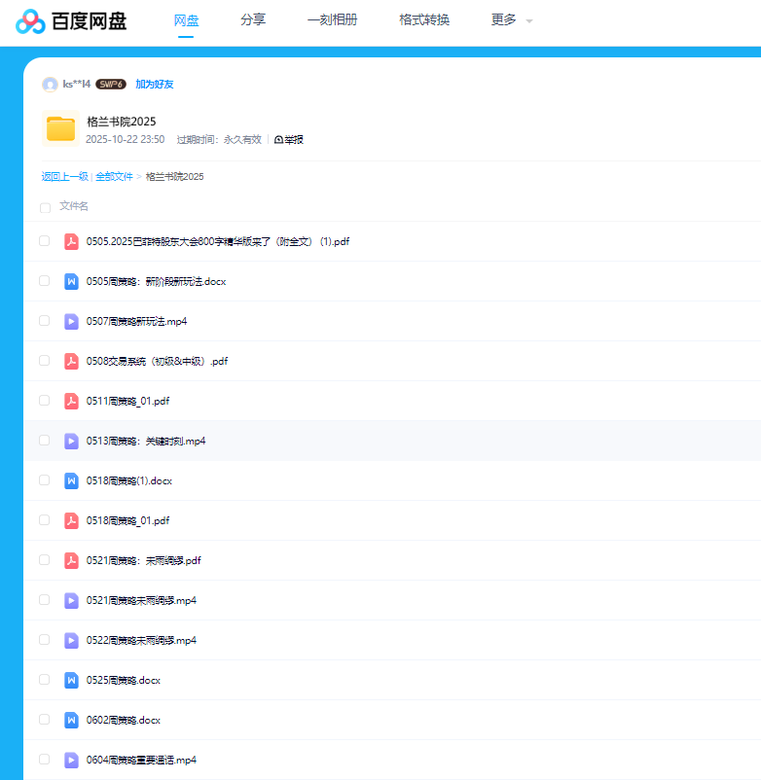Open file name 0604周策略重要通话.mp4
This screenshot has height=780, width=761.
tap(141, 760)
